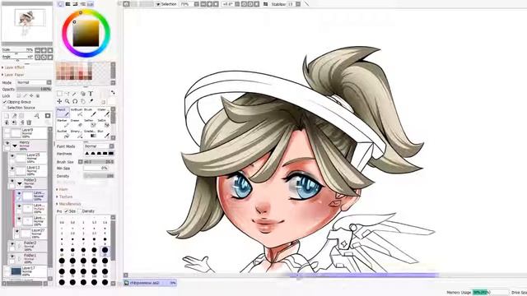Viewport: 527px width, 296px height.
Task: Hide the Layer27 layer
Action: click(17, 231)
